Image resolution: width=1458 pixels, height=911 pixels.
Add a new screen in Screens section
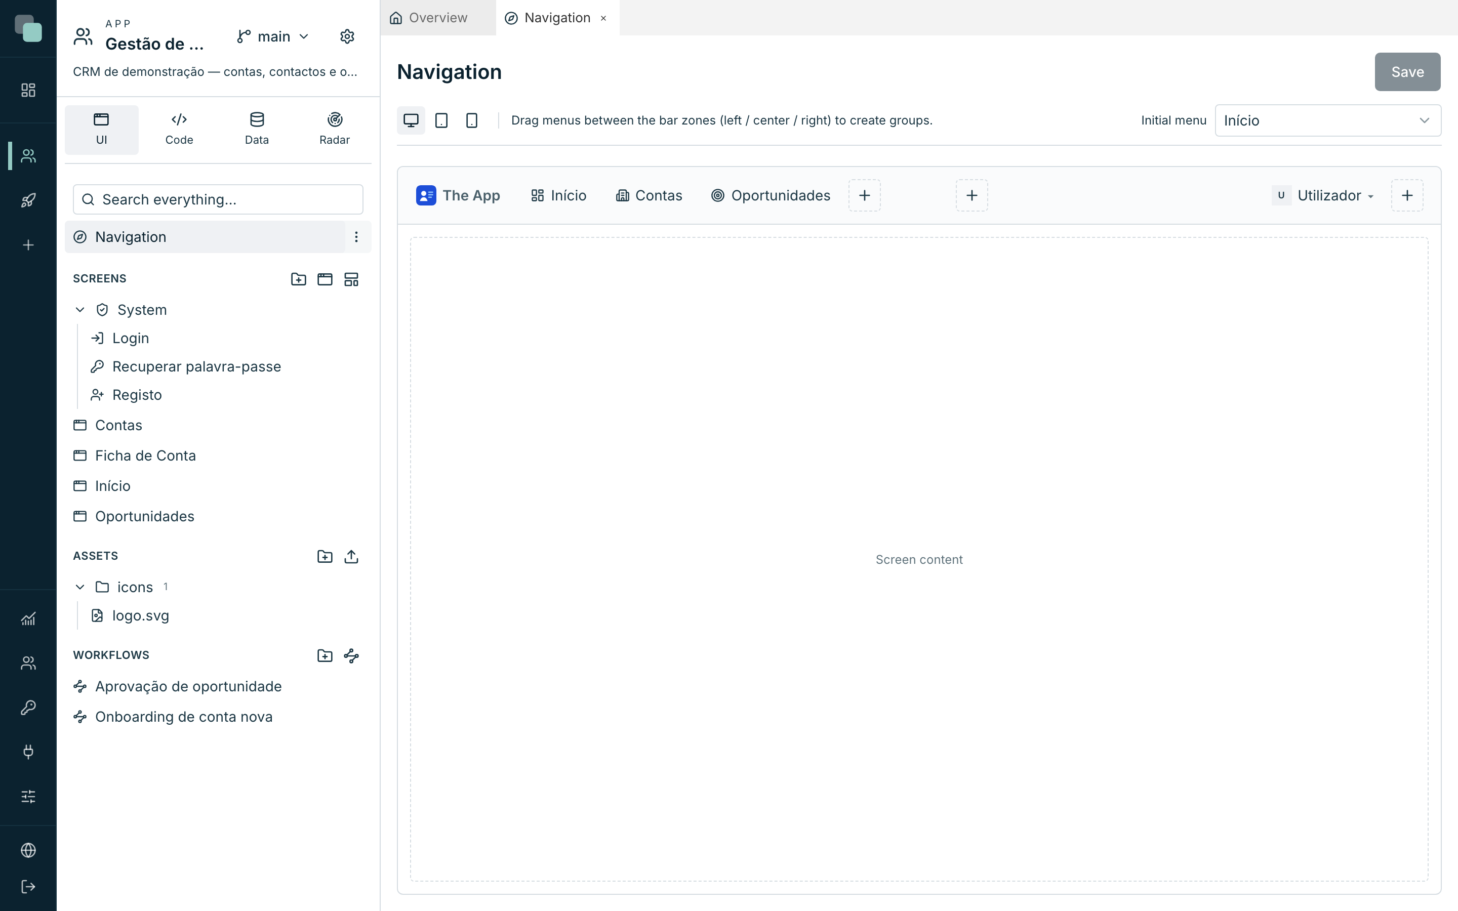(x=325, y=279)
